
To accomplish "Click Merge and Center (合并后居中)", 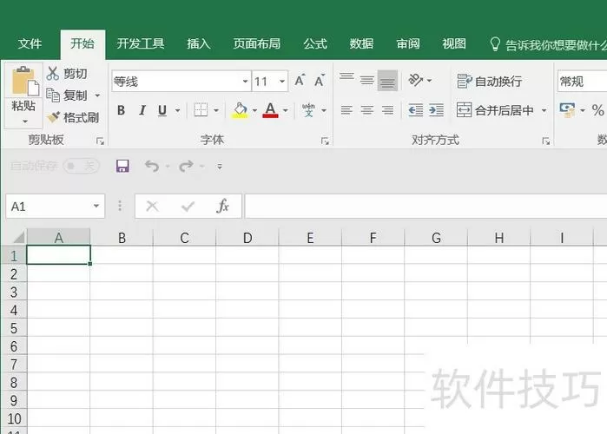I will pyautogui.click(x=495, y=110).
